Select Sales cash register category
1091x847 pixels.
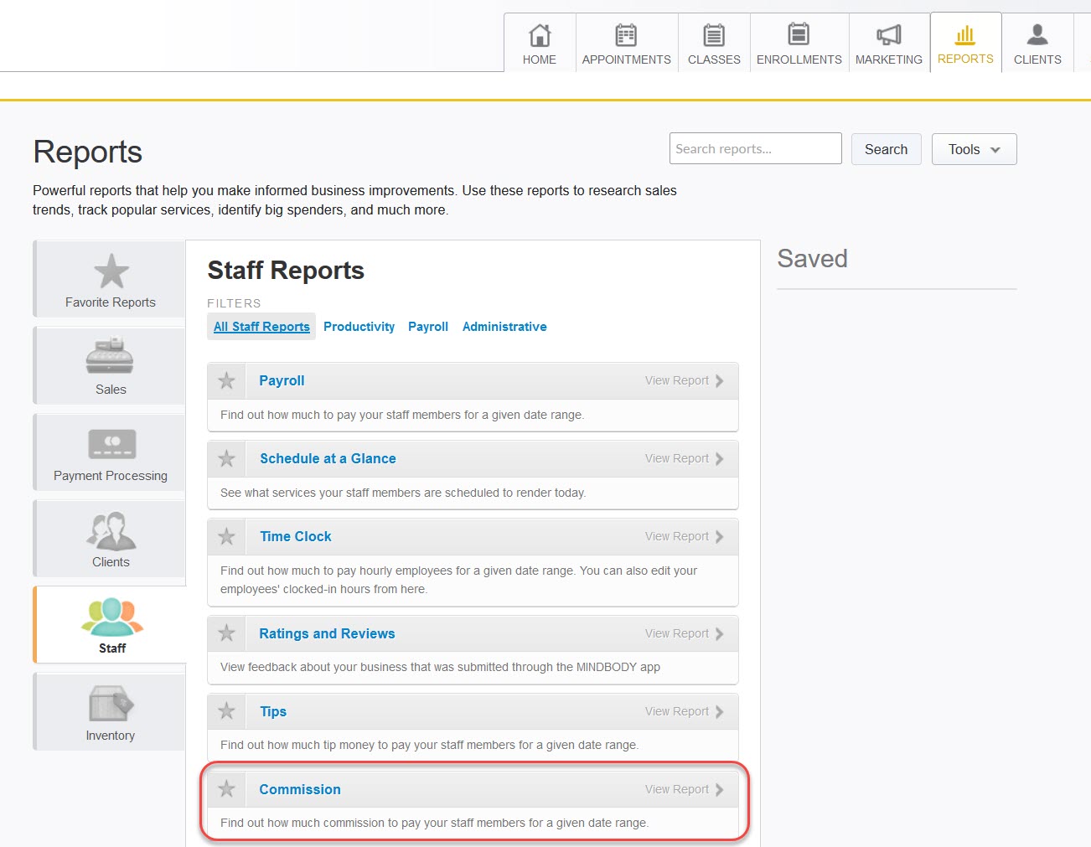pos(110,366)
